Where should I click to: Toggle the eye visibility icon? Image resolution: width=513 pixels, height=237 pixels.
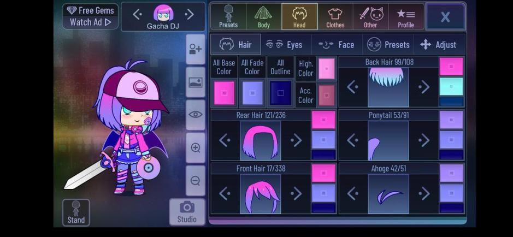coord(196,115)
